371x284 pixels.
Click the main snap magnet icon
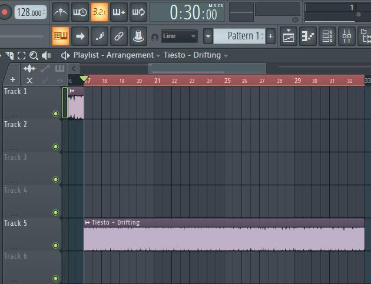155,37
